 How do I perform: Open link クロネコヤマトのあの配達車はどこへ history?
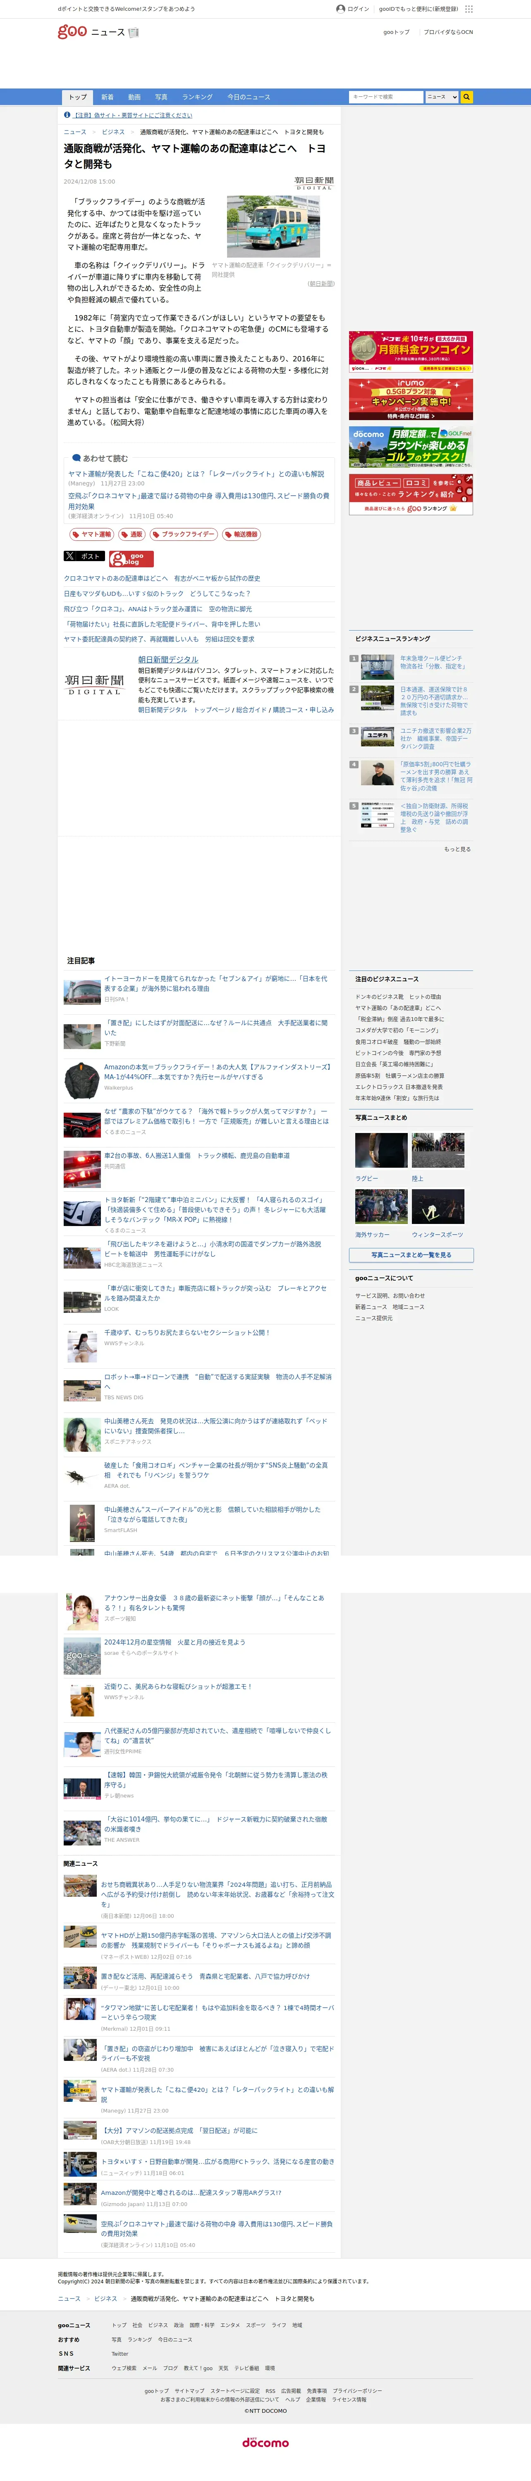coord(162,579)
